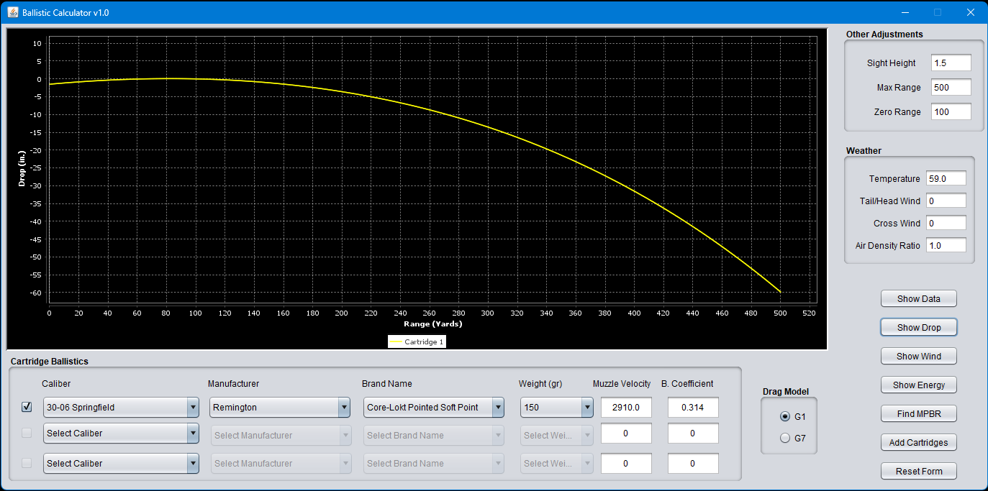Click the Find MPBR button

tap(919, 414)
